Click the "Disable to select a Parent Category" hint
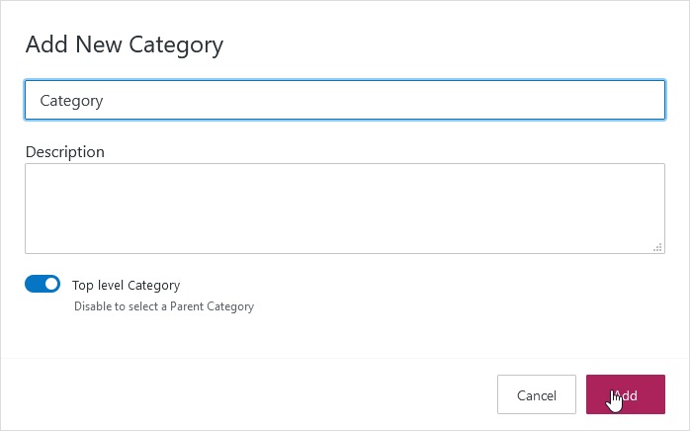 (x=164, y=306)
